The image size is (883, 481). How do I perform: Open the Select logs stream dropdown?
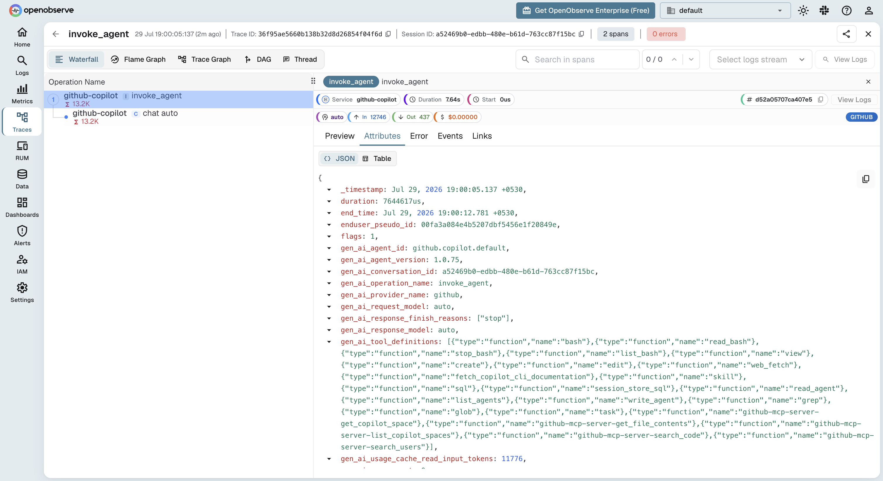pos(760,59)
